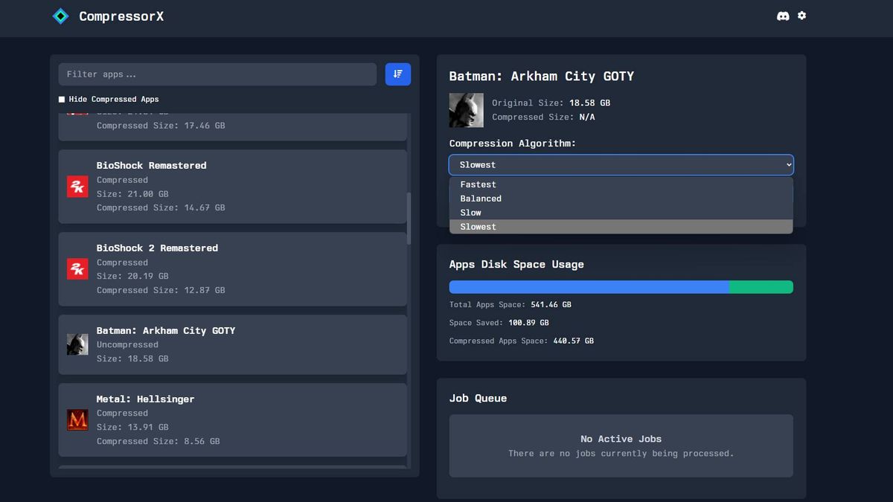Click the Apps Disk Space Usage progress bar

(x=621, y=286)
